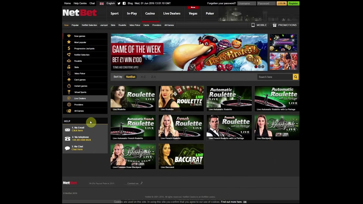Click Find out more here cookie link
The image size is (363, 204).
(231, 202)
